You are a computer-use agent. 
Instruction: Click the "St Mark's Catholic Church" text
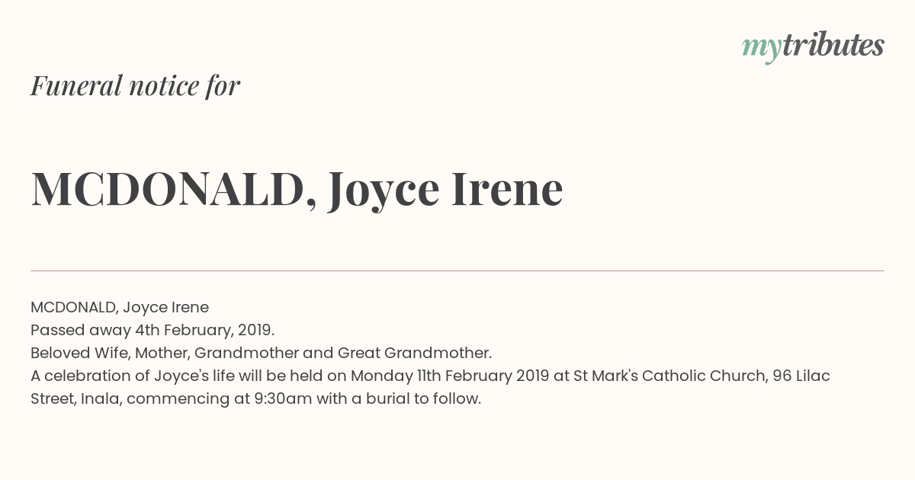click(670, 376)
